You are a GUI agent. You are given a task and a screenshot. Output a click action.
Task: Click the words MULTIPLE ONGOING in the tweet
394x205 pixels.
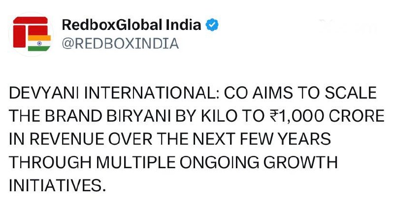click(177, 162)
